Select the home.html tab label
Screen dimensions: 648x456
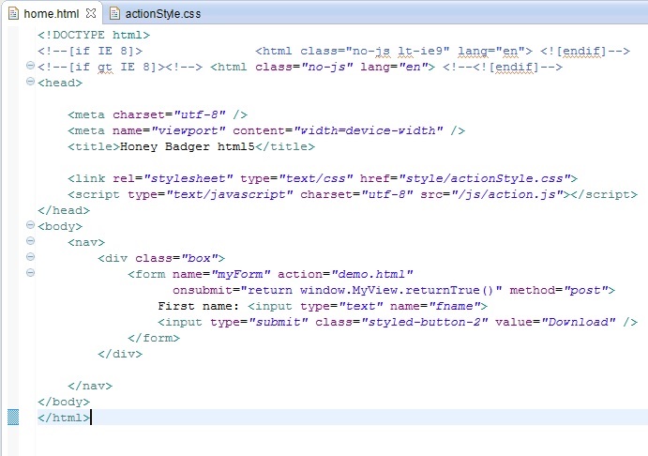coord(52,13)
